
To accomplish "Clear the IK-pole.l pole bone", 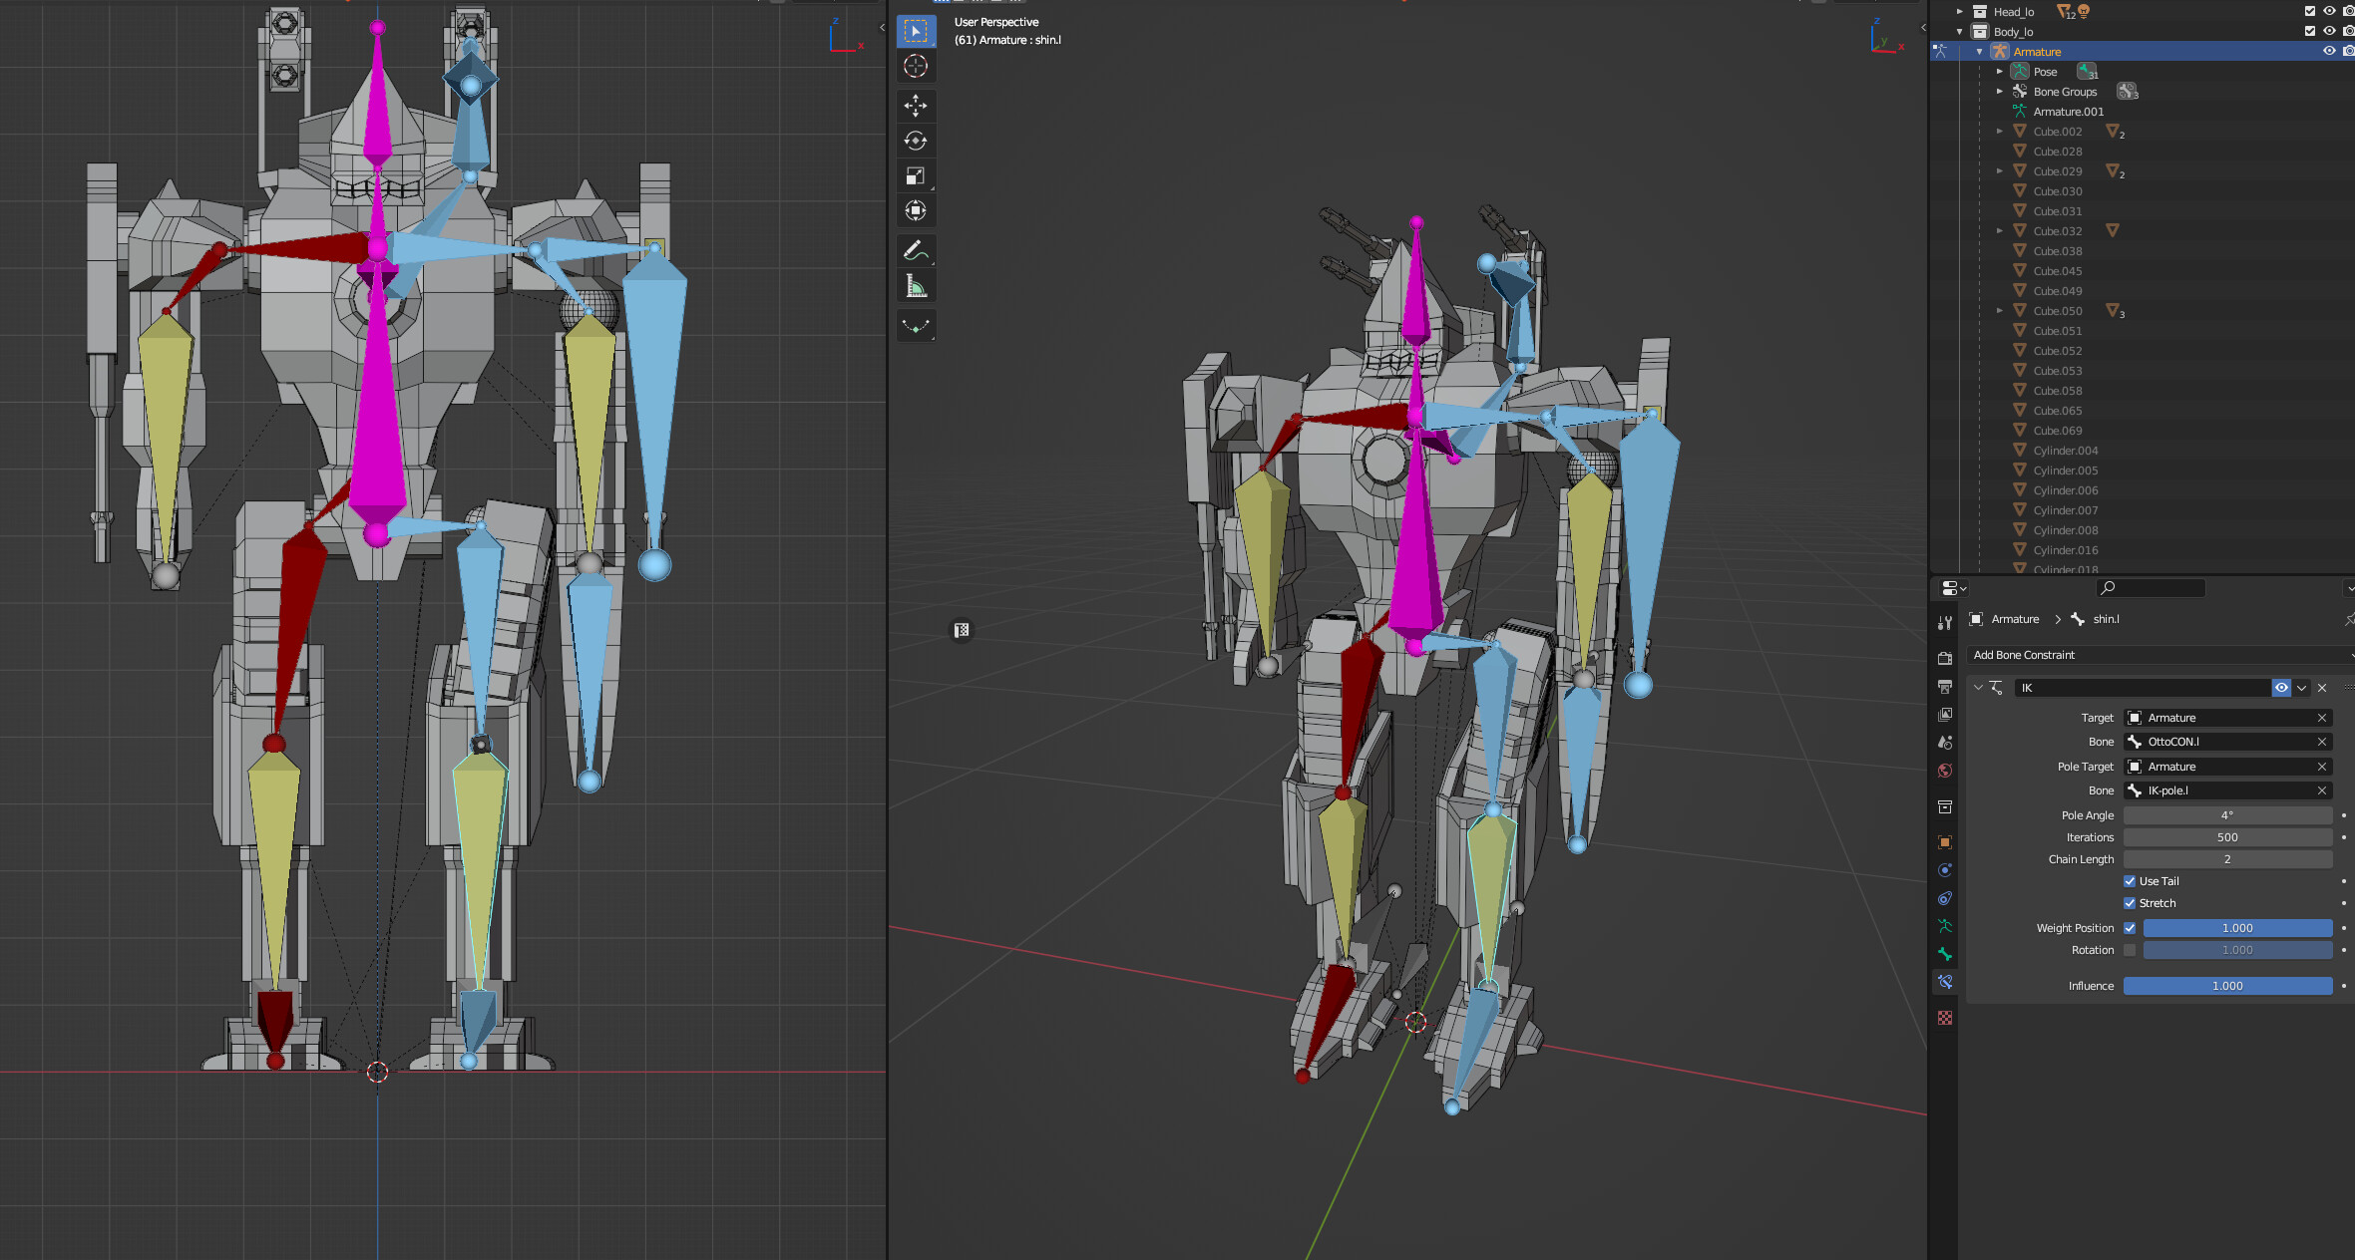I will (2322, 790).
